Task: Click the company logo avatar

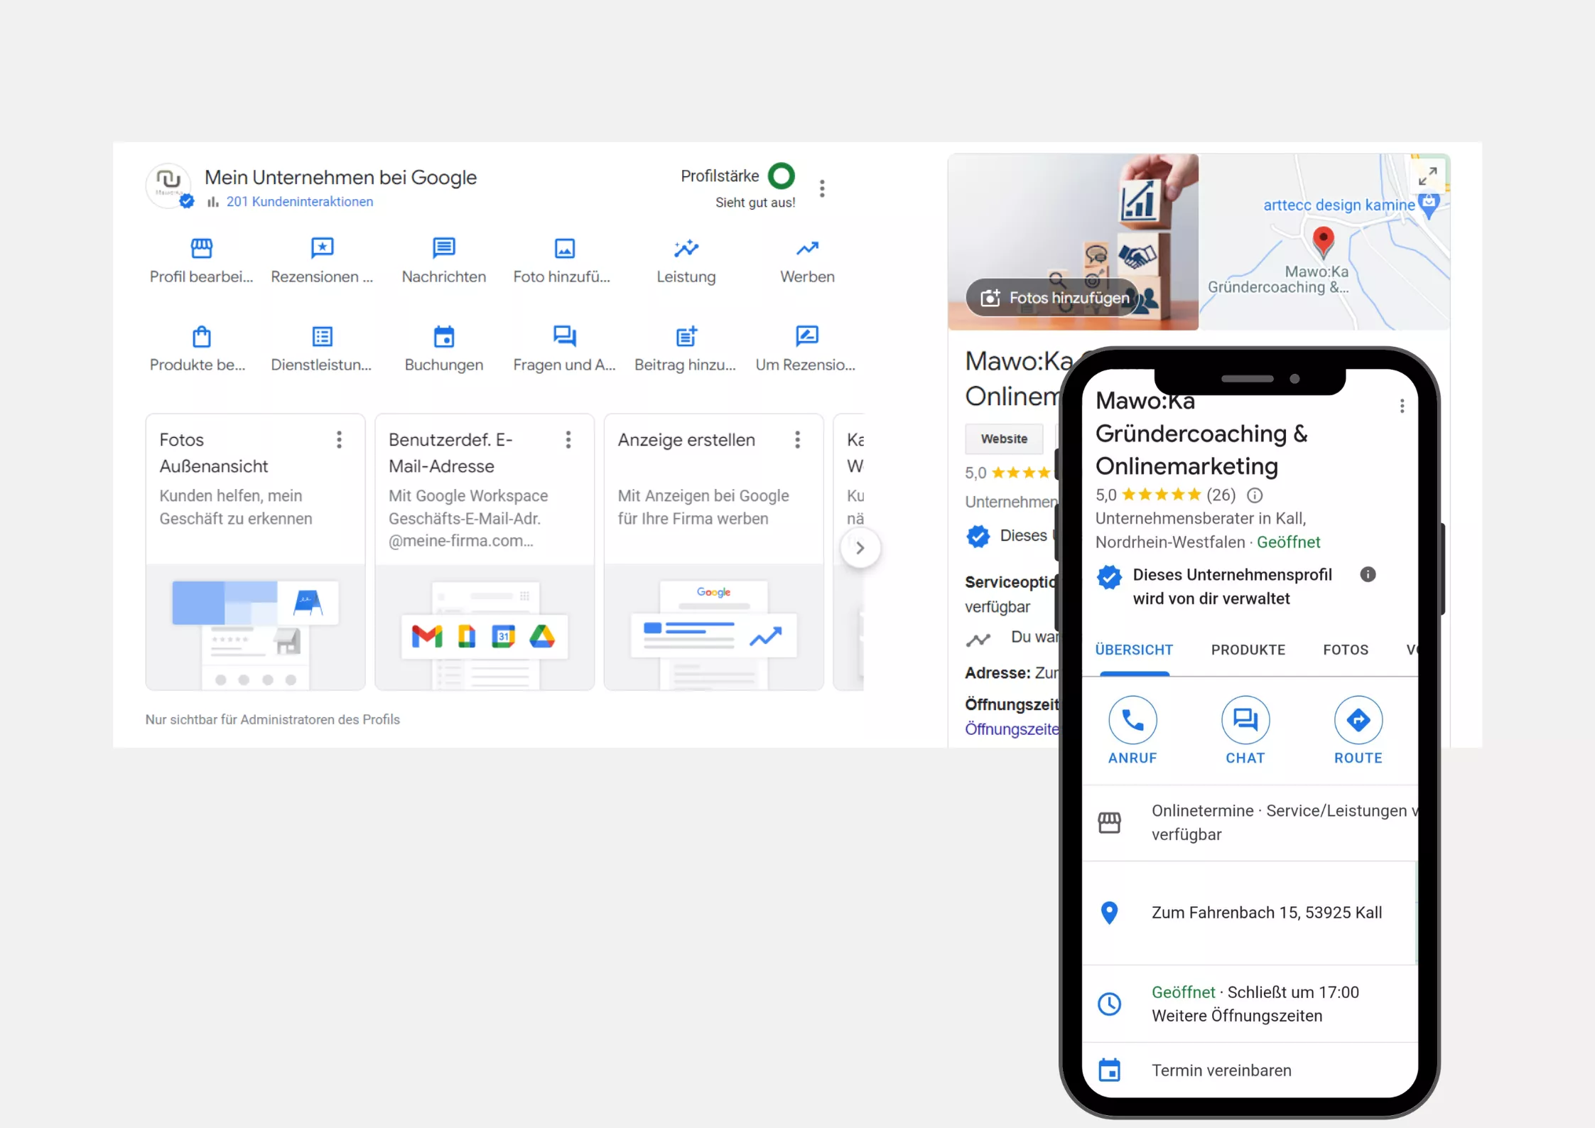Action: [x=169, y=186]
